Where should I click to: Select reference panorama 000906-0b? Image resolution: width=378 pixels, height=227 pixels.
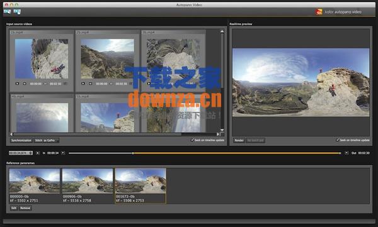(x=88, y=185)
